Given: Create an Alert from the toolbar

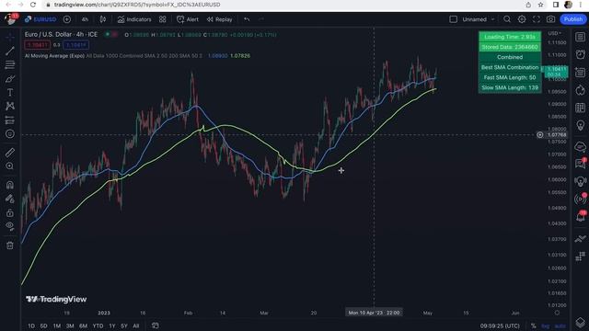Looking at the screenshot, I should pos(188,19).
